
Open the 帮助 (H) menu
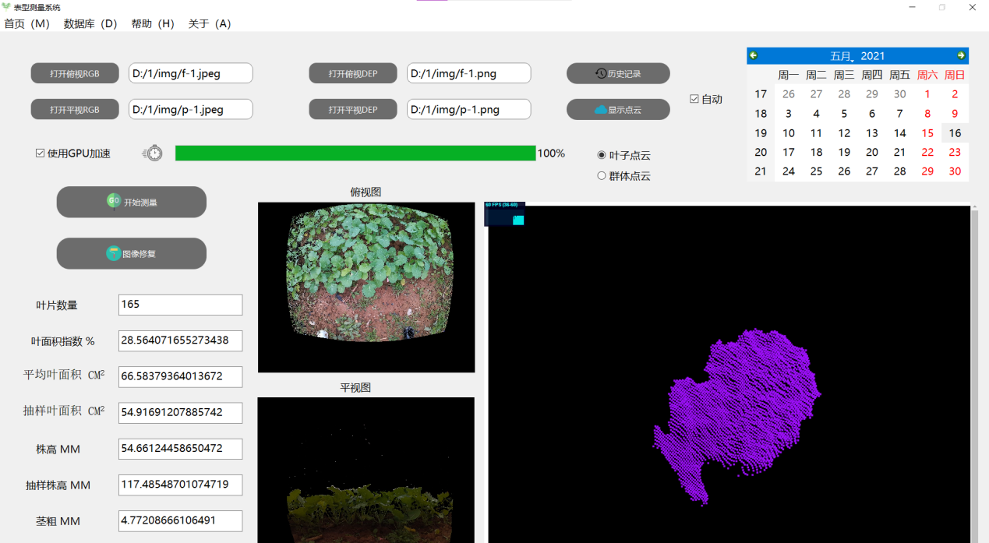(x=153, y=23)
